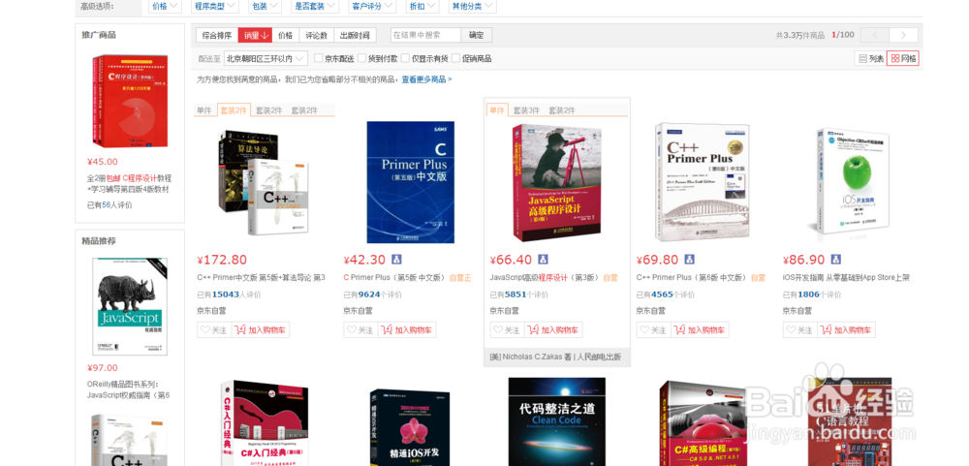Sort by 销量
The height and width of the screenshot is (466, 969).
255,35
